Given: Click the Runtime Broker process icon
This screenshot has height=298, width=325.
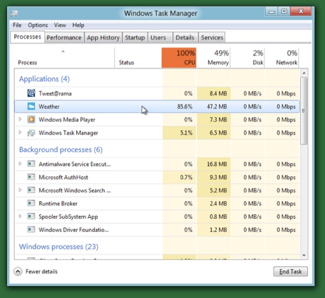Looking at the screenshot, I should pos(31,203).
